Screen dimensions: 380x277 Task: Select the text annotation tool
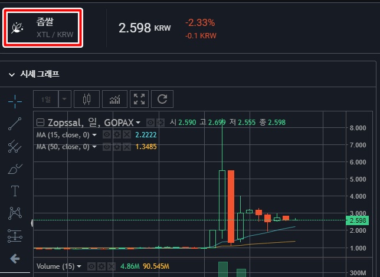click(15, 191)
